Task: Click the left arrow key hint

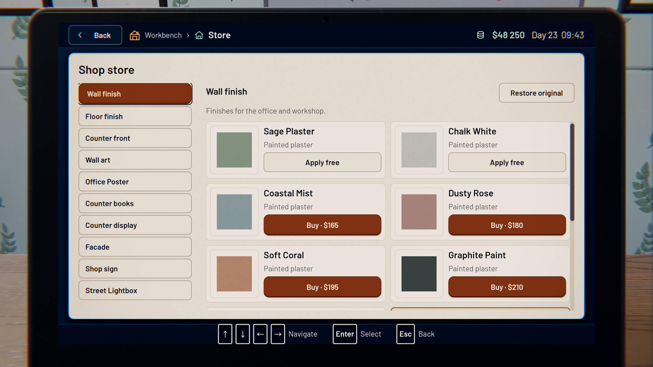Action: [260, 334]
